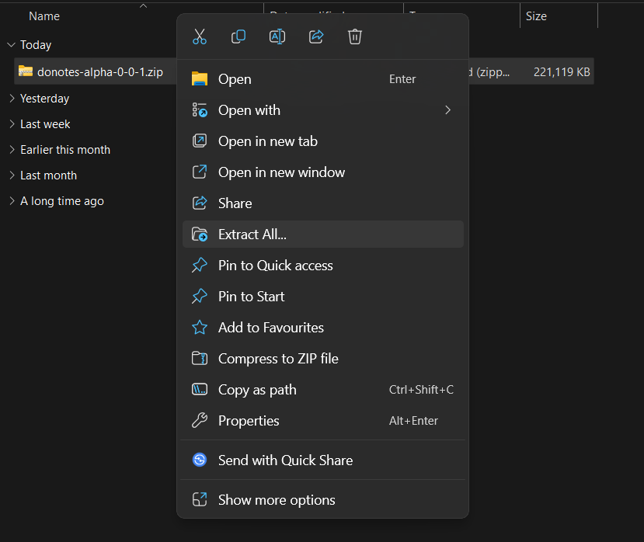Sort by the Size column header
644x542 pixels.
pyautogui.click(x=536, y=16)
